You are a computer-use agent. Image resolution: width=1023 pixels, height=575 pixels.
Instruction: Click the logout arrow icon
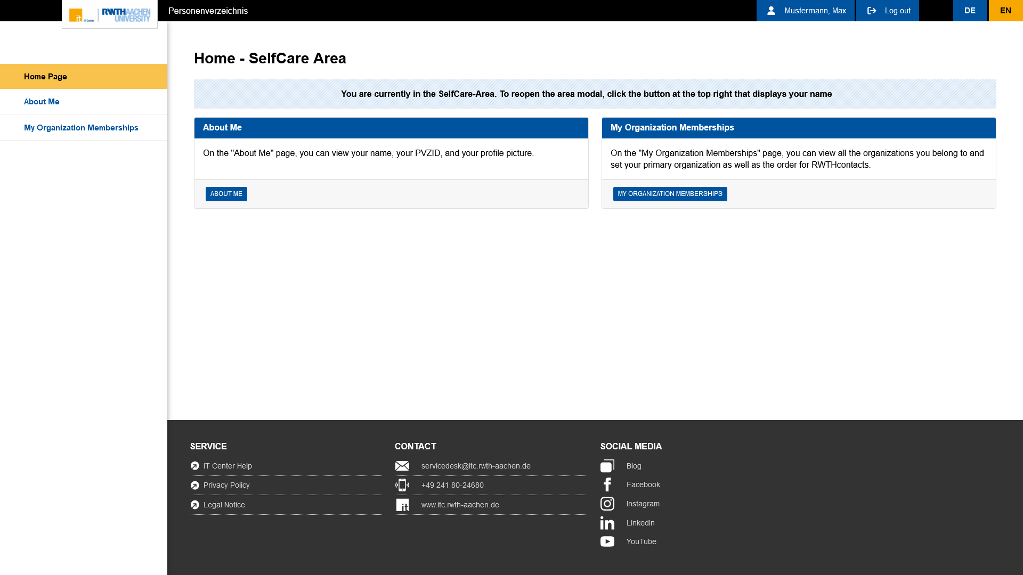(872, 11)
